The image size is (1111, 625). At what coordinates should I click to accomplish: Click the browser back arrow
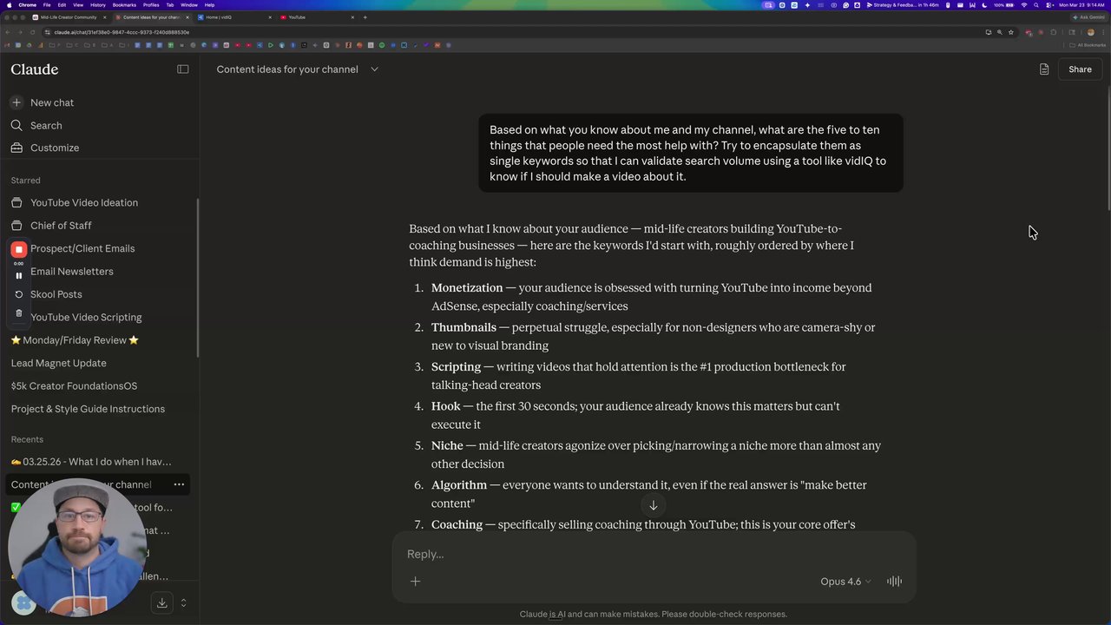[8, 32]
